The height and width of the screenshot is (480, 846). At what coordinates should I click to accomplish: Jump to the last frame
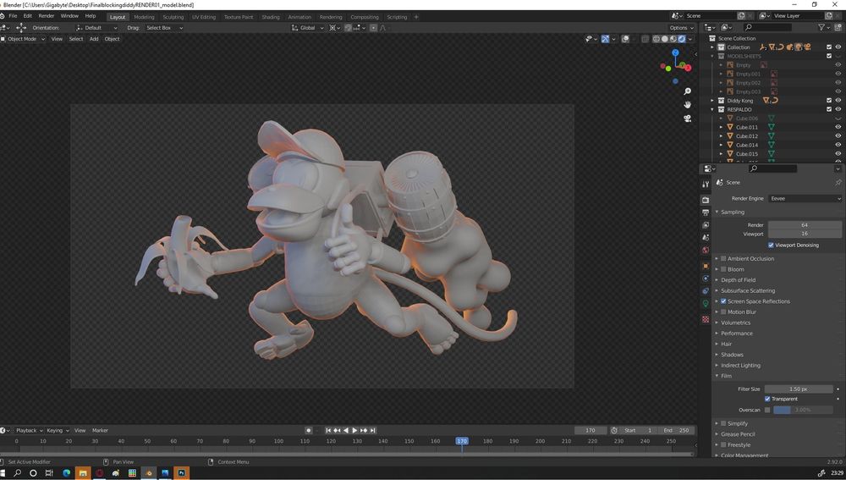[372, 430]
